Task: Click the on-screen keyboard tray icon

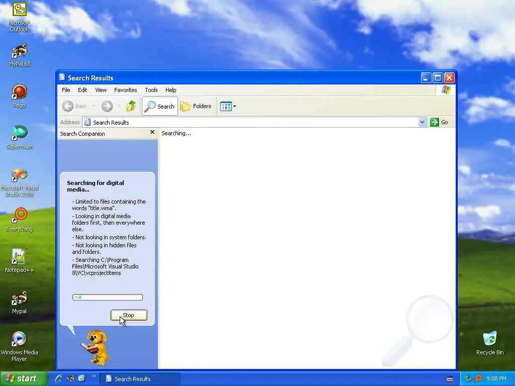Action: click(450, 379)
